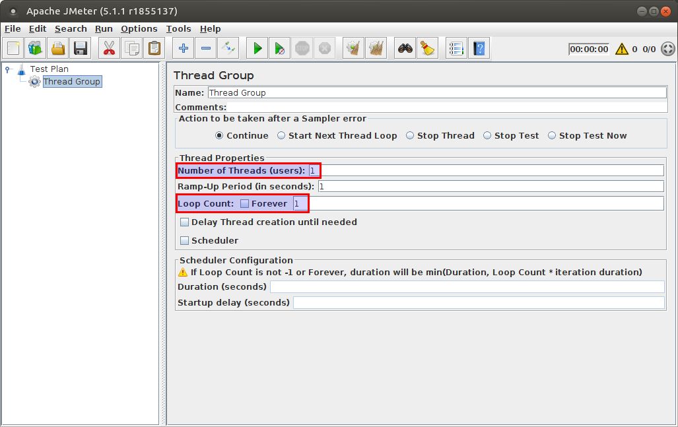Click the 0/0 active threads counter
The width and height of the screenshot is (678, 427).
point(649,49)
